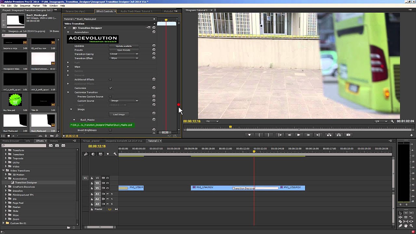Screen dimensions: 416x234
Task: Click the Update available button
Action: click(123, 46)
